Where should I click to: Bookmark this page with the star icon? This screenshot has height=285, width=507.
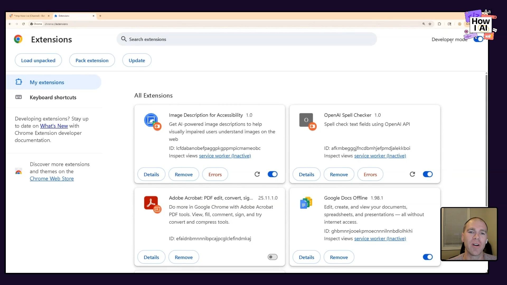(430, 24)
